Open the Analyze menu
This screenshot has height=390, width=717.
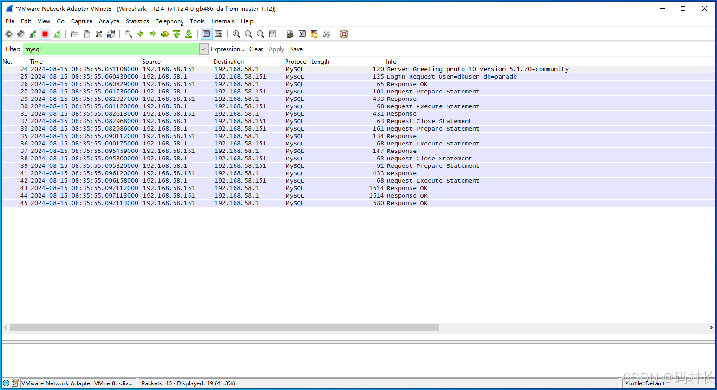(109, 21)
